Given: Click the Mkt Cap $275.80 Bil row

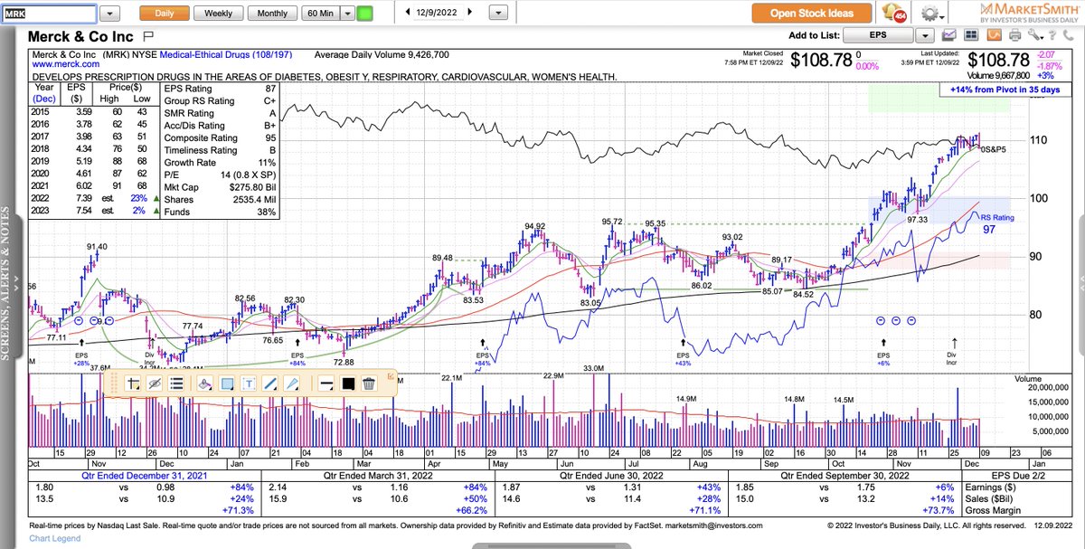Looking at the screenshot, I should pos(220,187).
